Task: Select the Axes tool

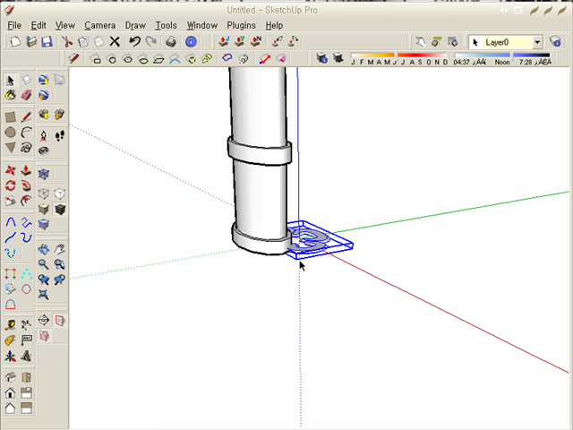Action: pos(10,356)
